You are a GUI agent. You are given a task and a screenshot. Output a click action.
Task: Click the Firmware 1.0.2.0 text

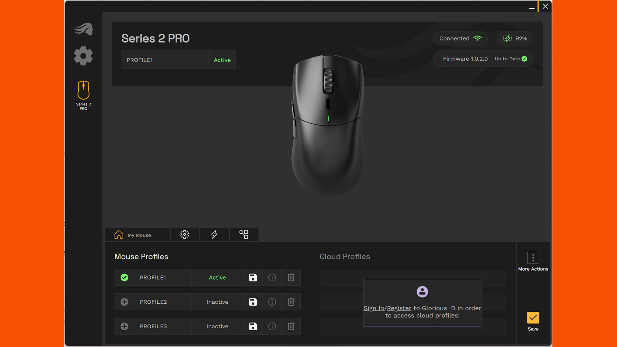[x=465, y=59]
